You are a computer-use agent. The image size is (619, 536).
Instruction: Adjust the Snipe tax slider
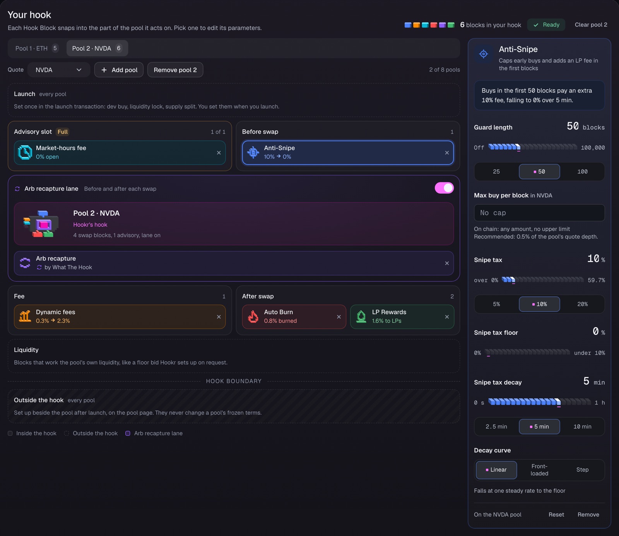(x=542, y=280)
